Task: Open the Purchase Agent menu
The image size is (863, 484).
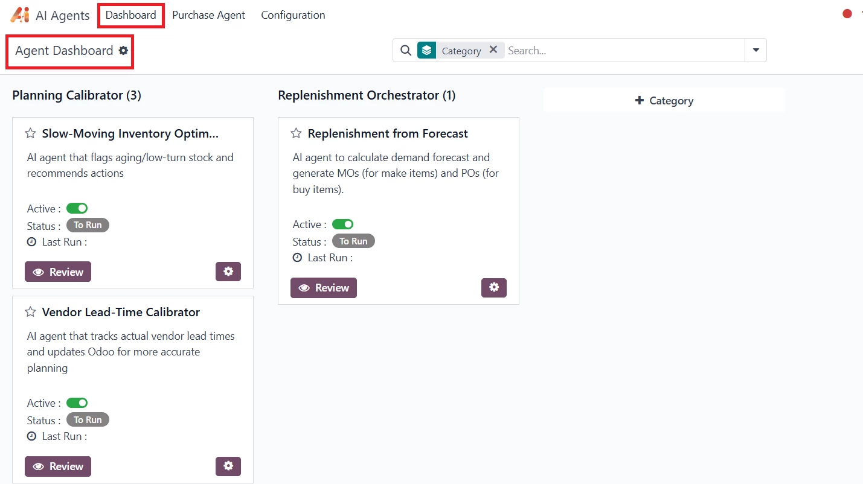Action: point(208,15)
